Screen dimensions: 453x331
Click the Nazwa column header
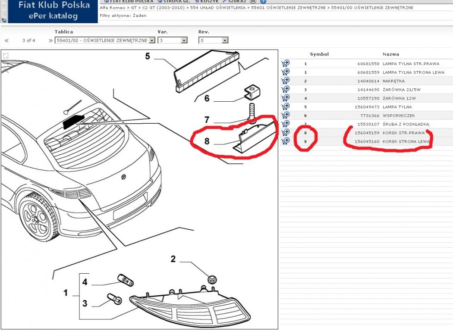(390, 54)
